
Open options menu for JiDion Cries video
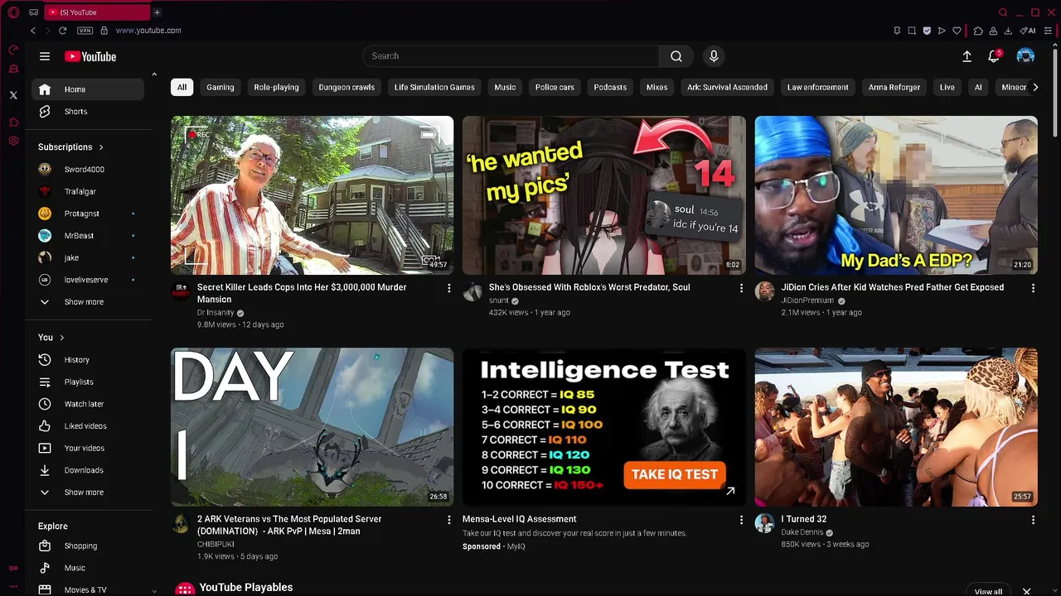[x=1033, y=288]
